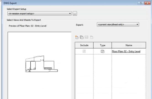This screenshot has width=152, height=99.
Task: Click the Include column header
Action: (84, 45)
